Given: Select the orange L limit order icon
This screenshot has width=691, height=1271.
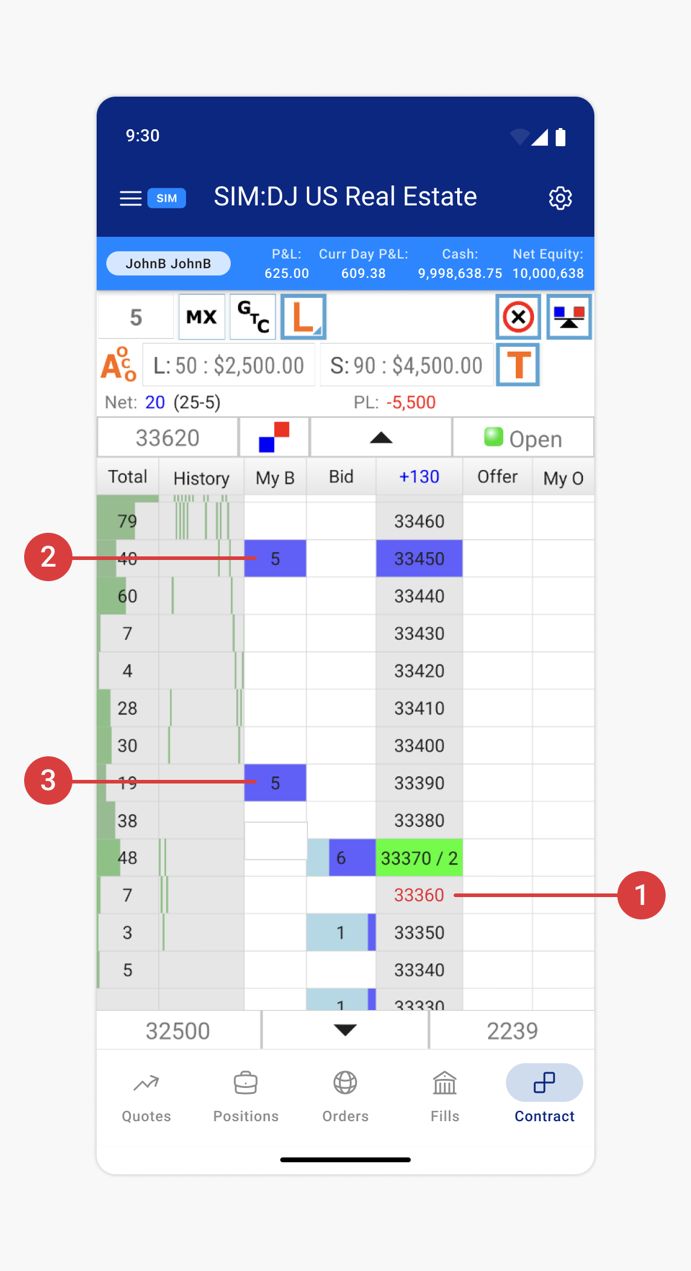Looking at the screenshot, I should (303, 317).
